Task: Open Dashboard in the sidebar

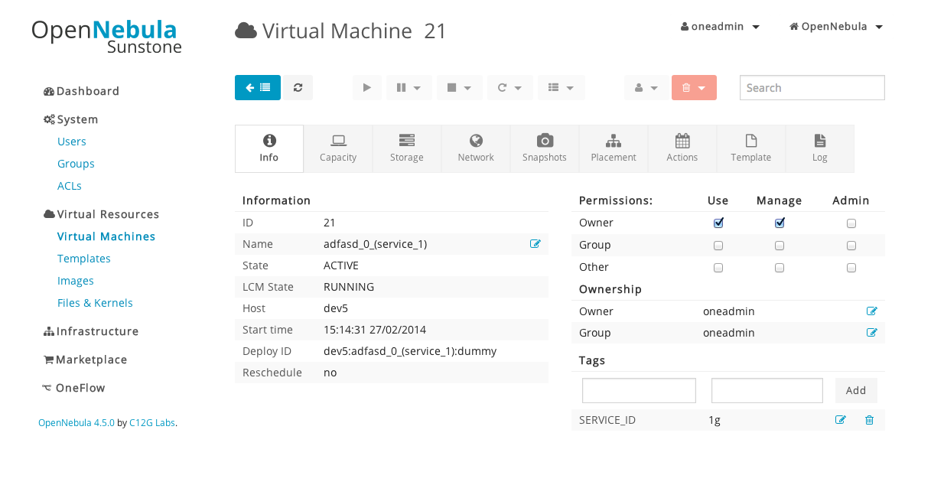Action: 82,91
